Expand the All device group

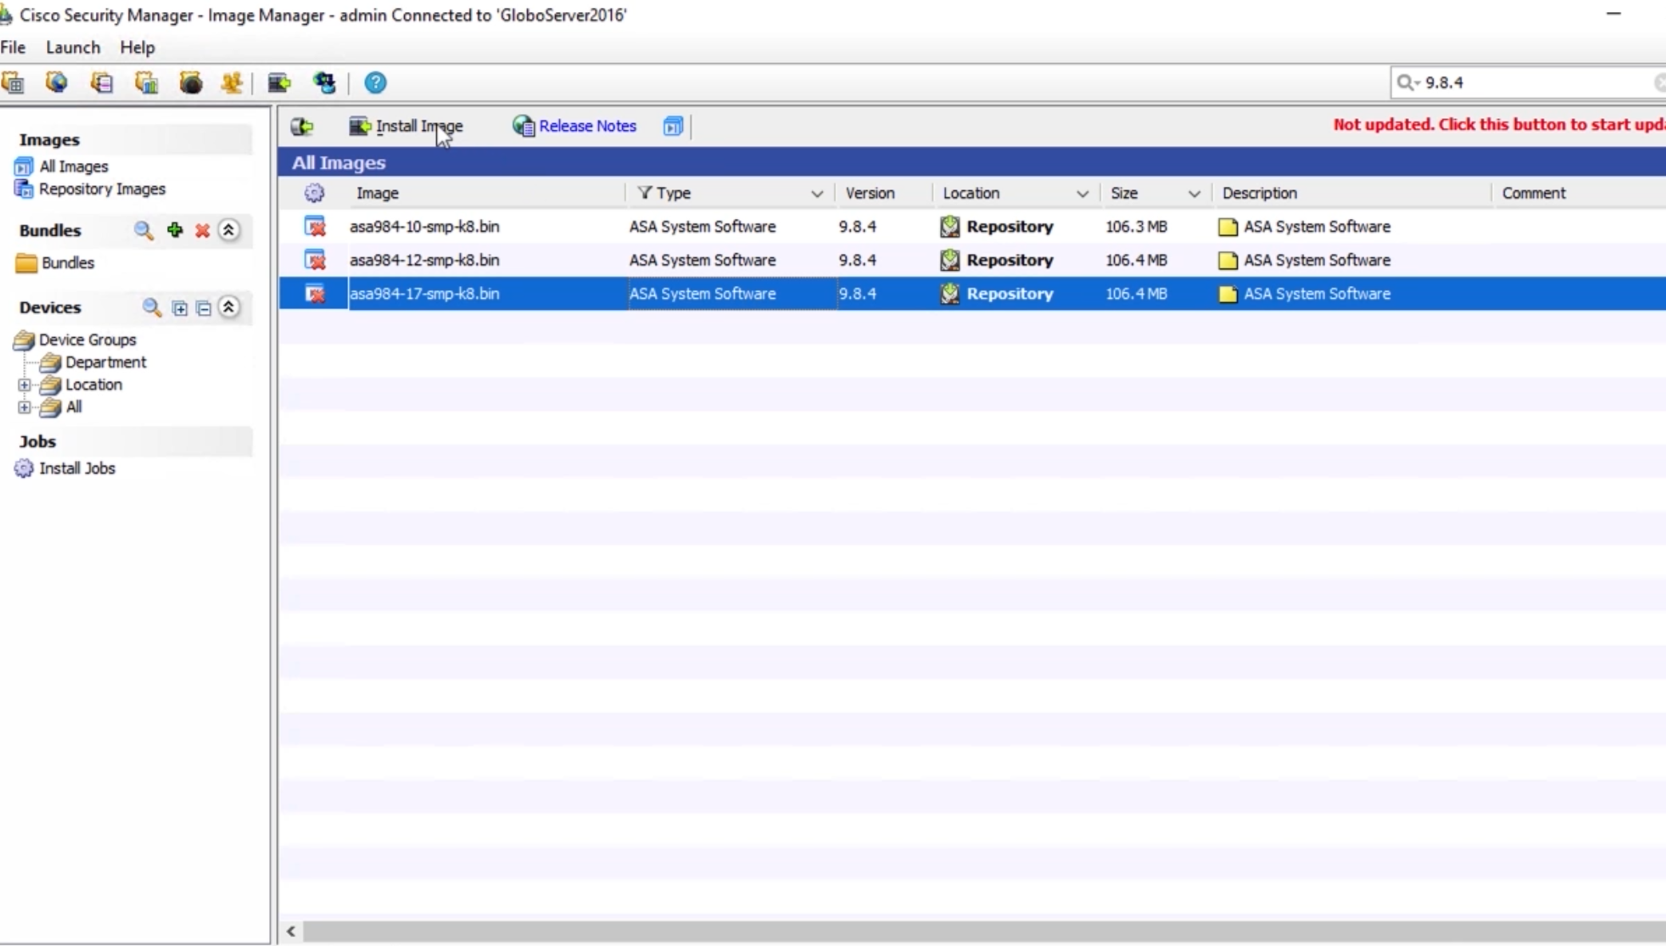tap(25, 407)
